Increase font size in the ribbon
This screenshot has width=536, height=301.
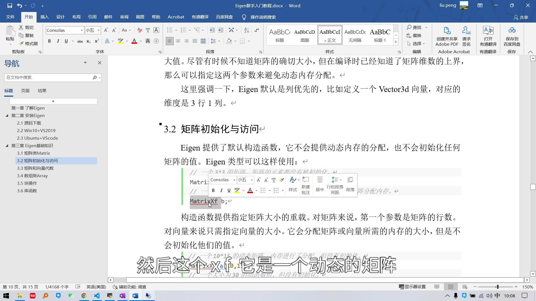106,30
